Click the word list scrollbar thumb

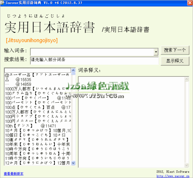pos(73,74)
